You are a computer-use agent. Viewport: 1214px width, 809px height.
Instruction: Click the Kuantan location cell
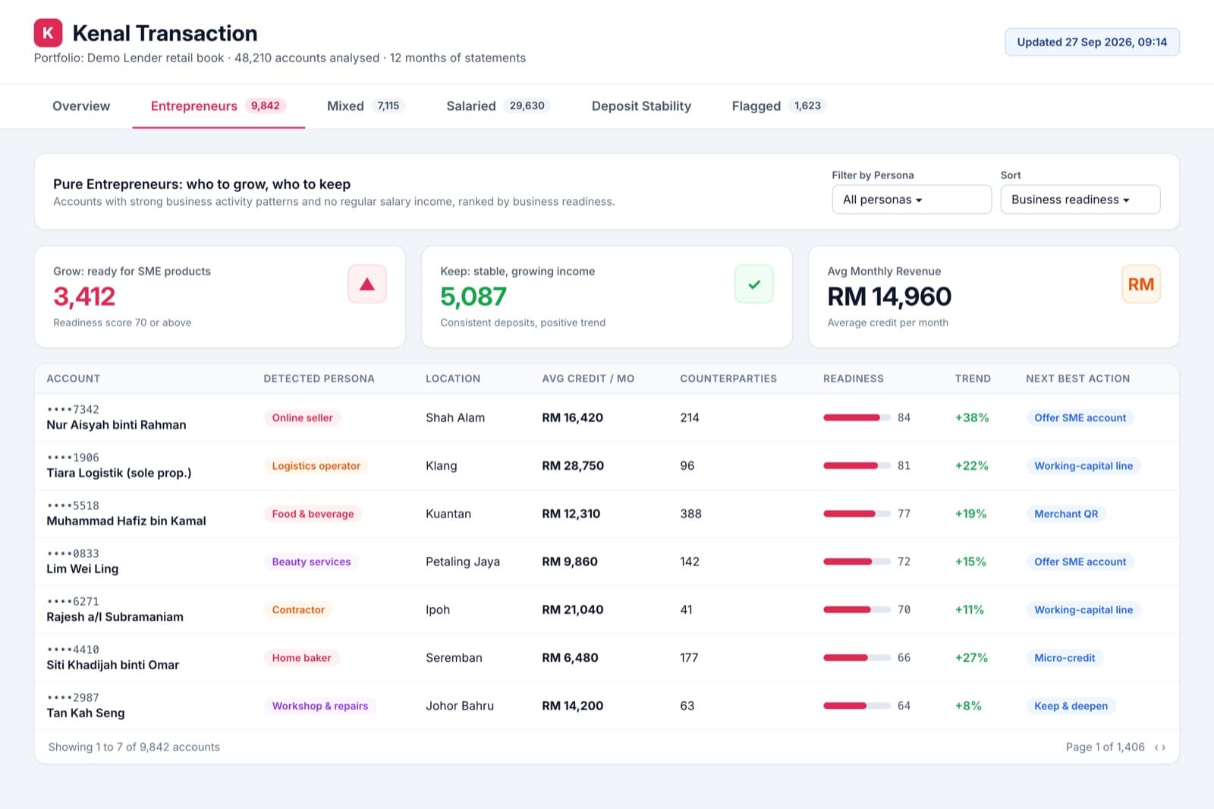[448, 514]
